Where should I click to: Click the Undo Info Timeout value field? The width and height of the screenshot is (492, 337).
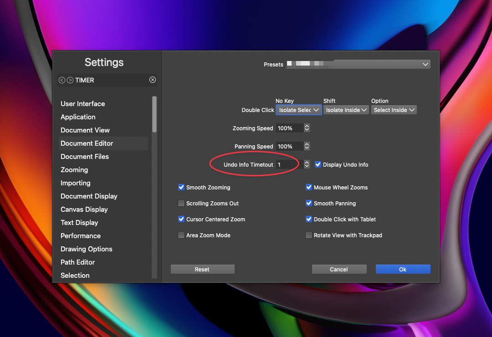point(290,164)
